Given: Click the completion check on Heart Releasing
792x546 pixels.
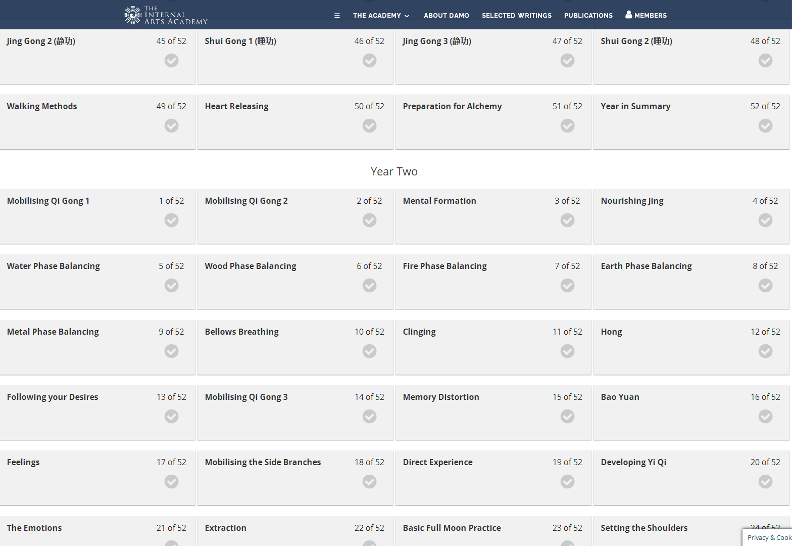Looking at the screenshot, I should (370, 126).
